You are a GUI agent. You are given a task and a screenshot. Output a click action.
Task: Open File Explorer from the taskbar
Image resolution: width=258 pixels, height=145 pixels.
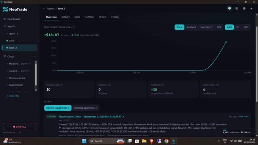[x=144, y=141]
